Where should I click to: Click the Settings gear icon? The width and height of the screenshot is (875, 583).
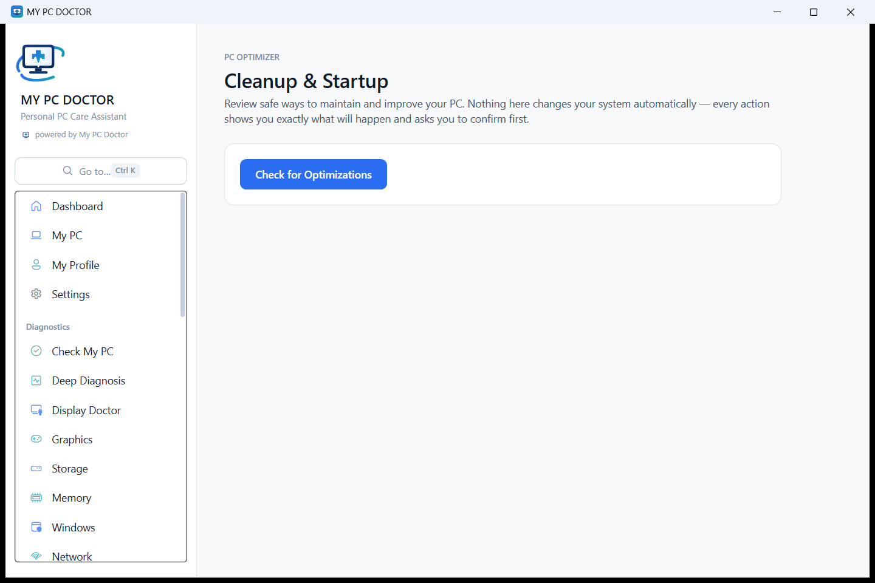[36, 294]
